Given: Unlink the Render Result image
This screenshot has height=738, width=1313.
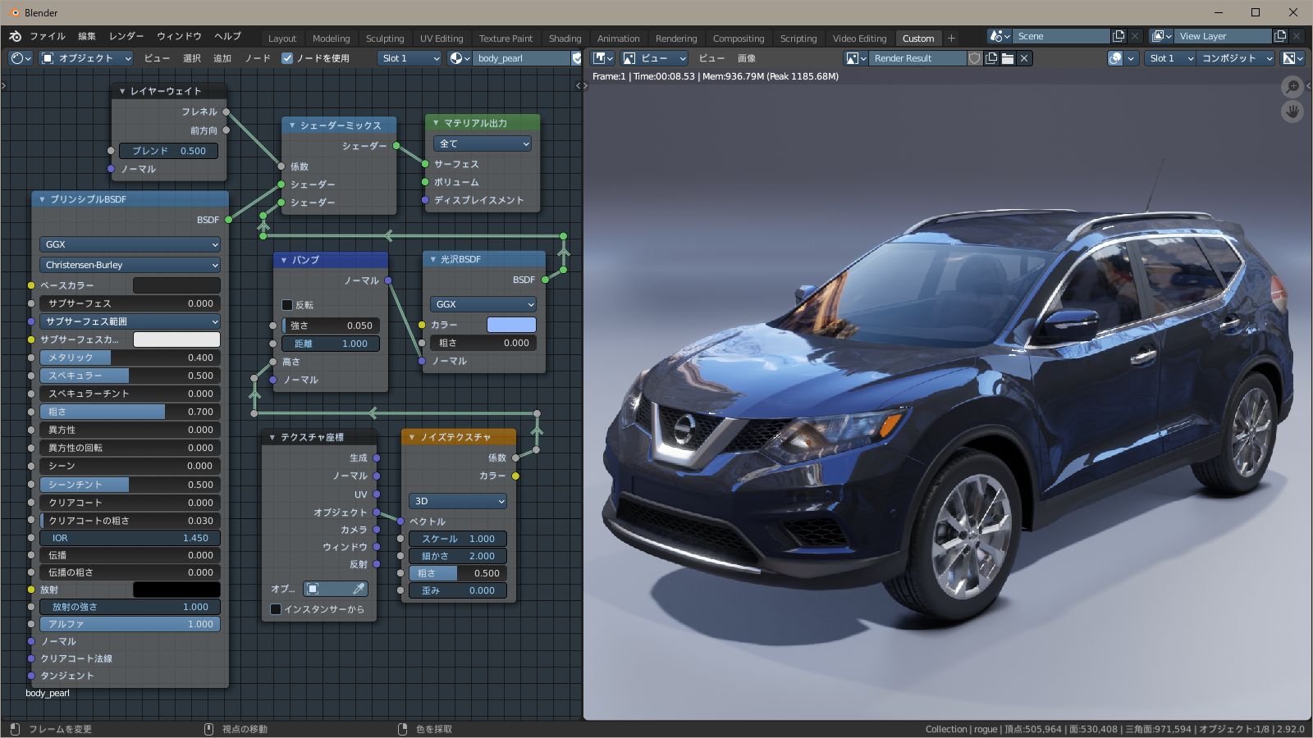Looking at the screenshot, I should click(1024, 58).
